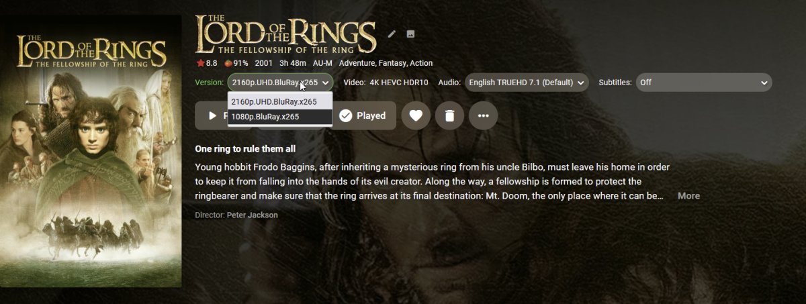Select the 2160p.UHD.BluRay.x265 option
The height and width of the screenshot is (304, 806).
coord(274,101)
